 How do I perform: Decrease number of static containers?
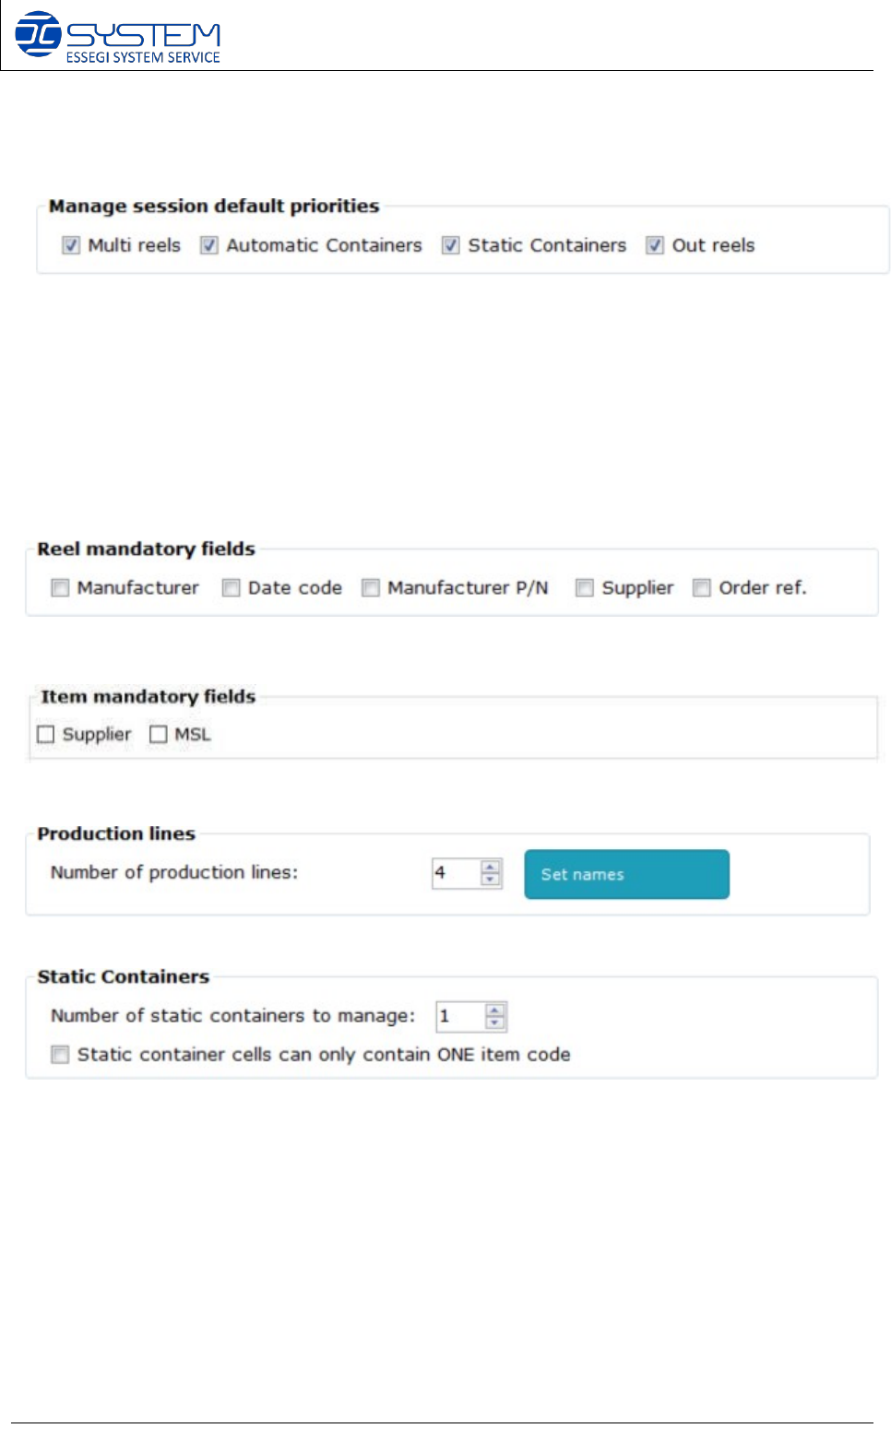tap(495, 1022)
